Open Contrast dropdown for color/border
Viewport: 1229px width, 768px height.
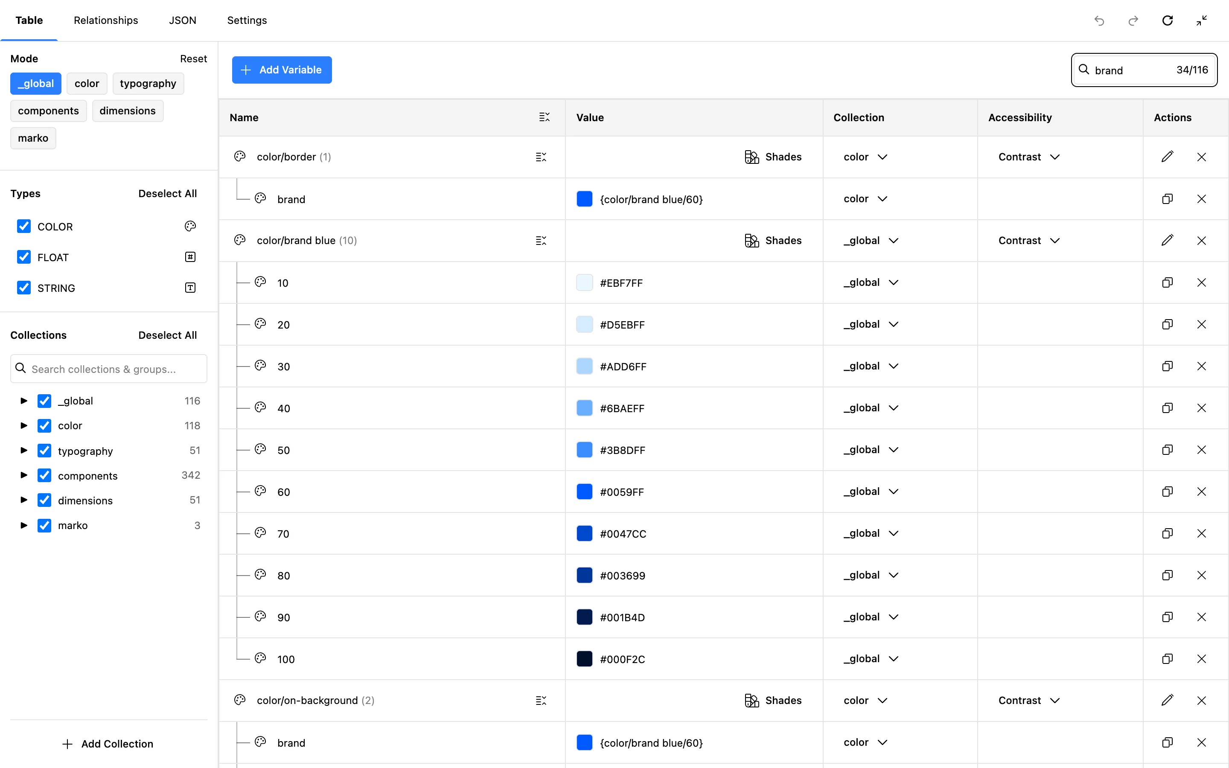[x=1029, y=157]
